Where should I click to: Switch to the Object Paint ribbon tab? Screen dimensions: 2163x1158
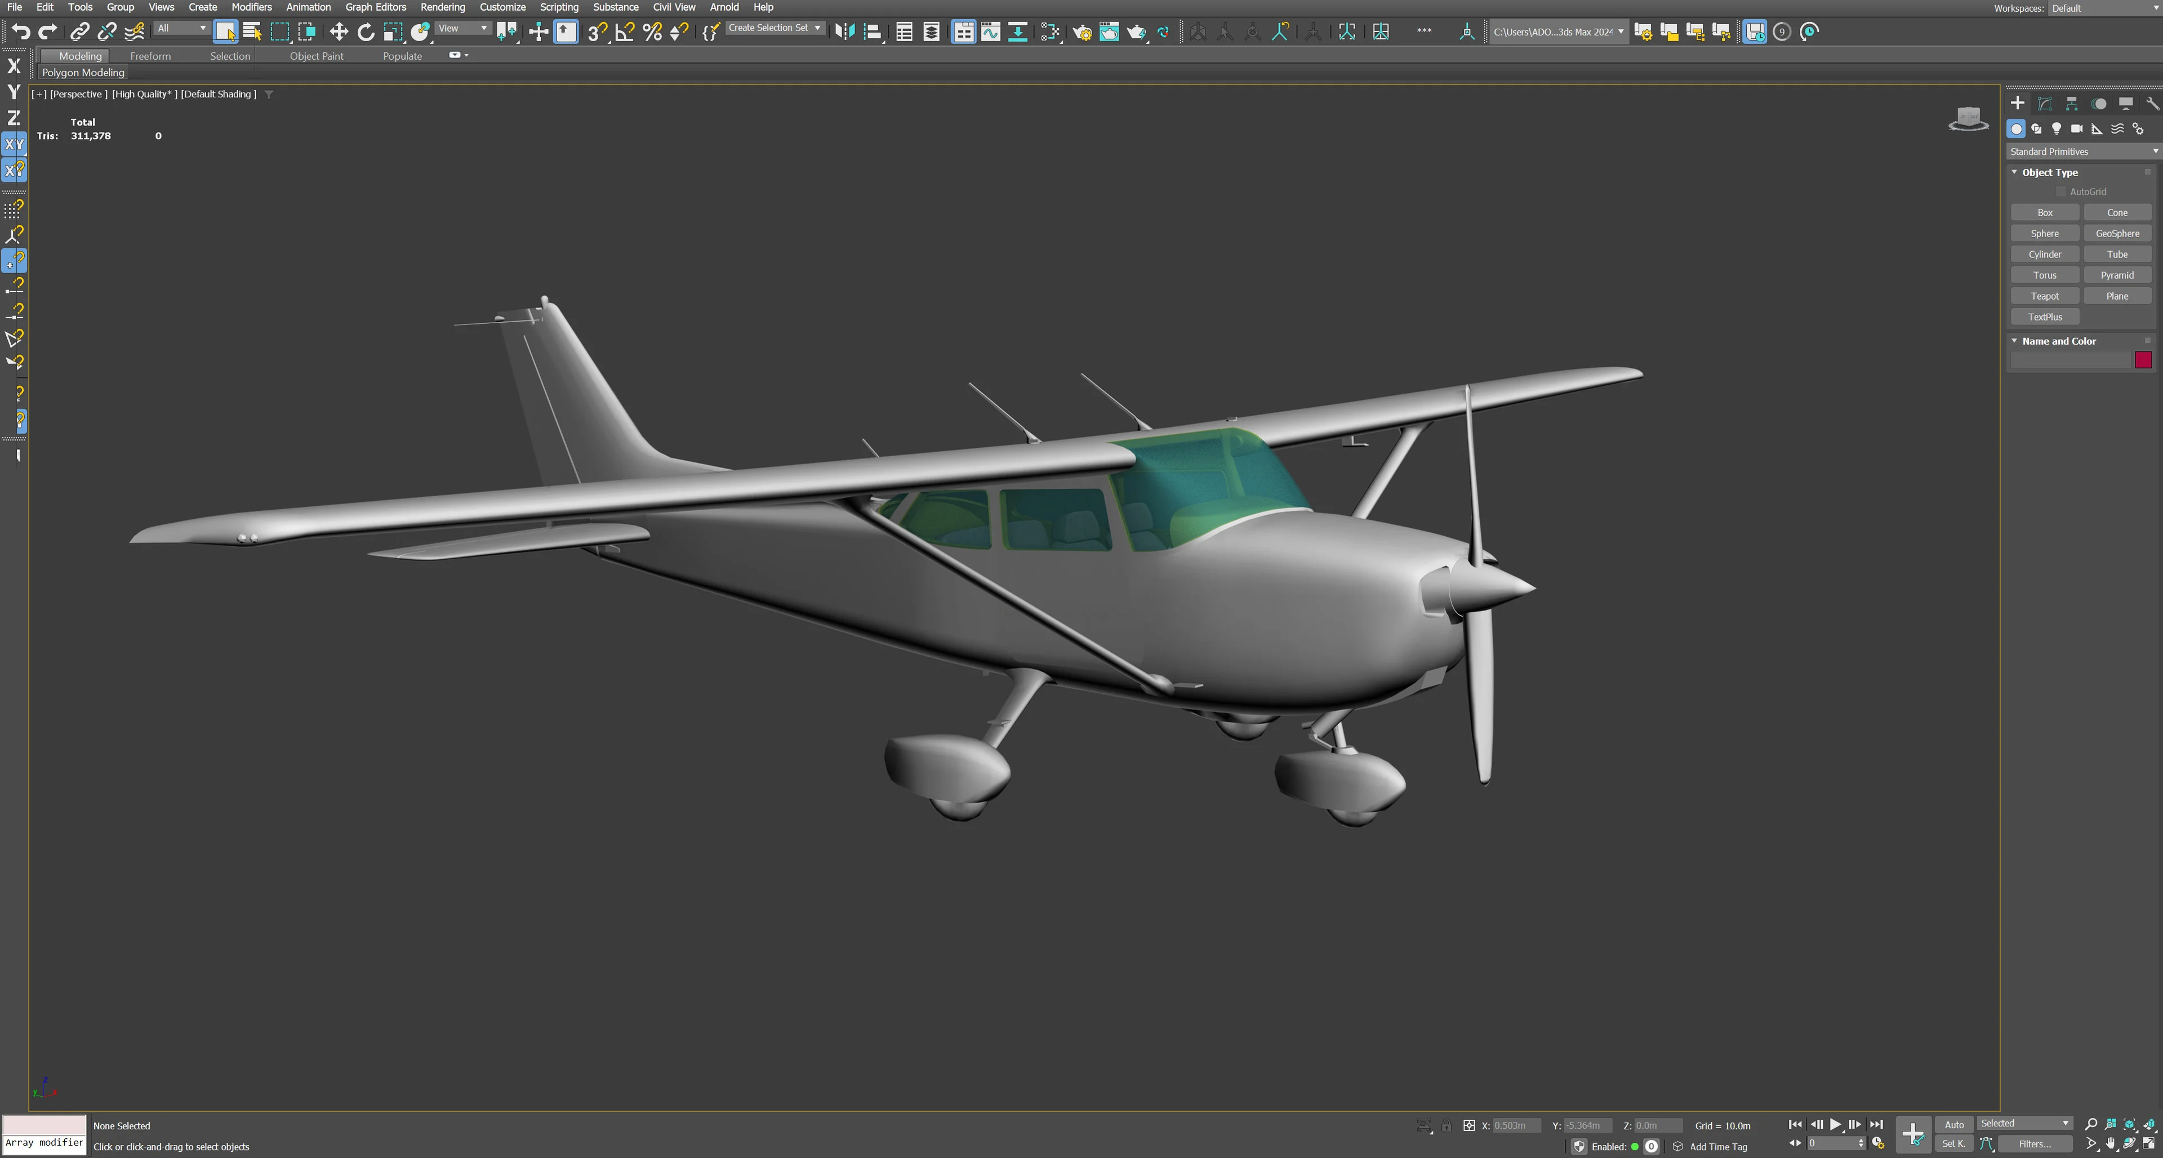pos(317,56)
